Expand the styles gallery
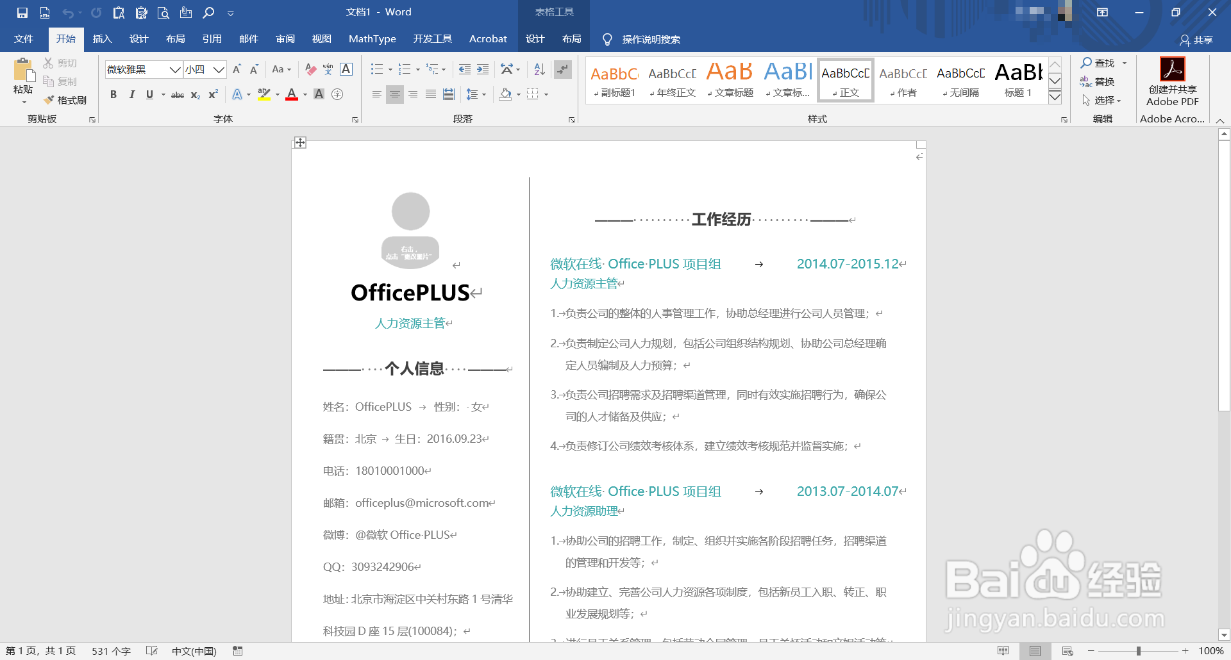Screen dimensions: 1231x660 1055,97
